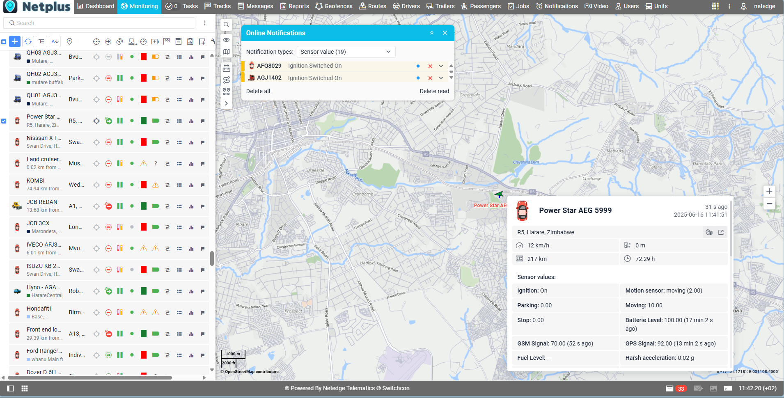Open the apps grid icon in top bar

[x=715, y=6]
